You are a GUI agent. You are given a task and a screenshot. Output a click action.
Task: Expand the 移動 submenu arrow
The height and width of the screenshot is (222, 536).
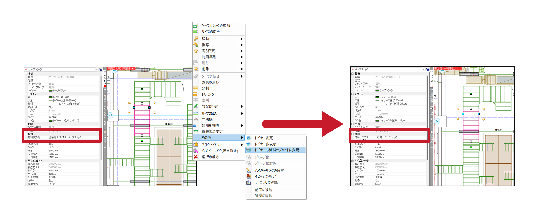(x=242, y=39)
